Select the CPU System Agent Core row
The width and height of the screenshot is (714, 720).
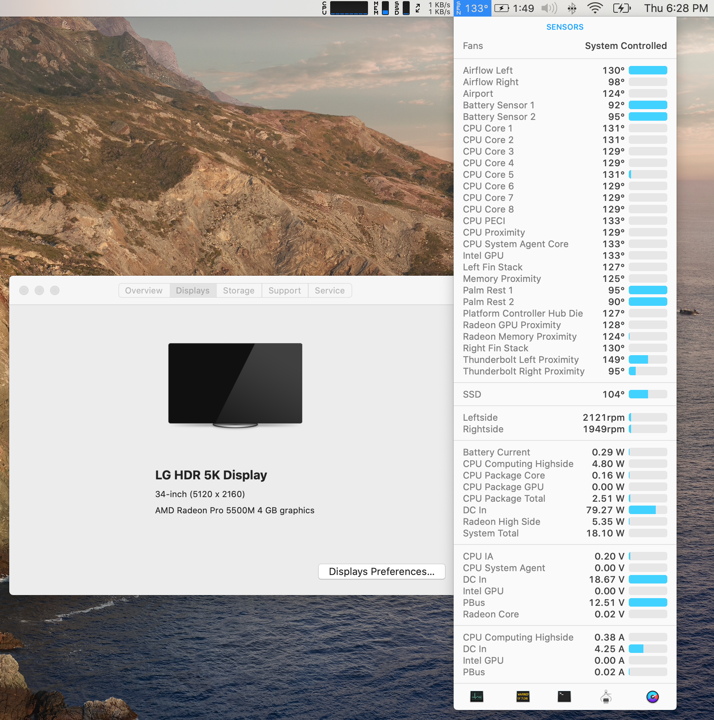pos(565,244)
